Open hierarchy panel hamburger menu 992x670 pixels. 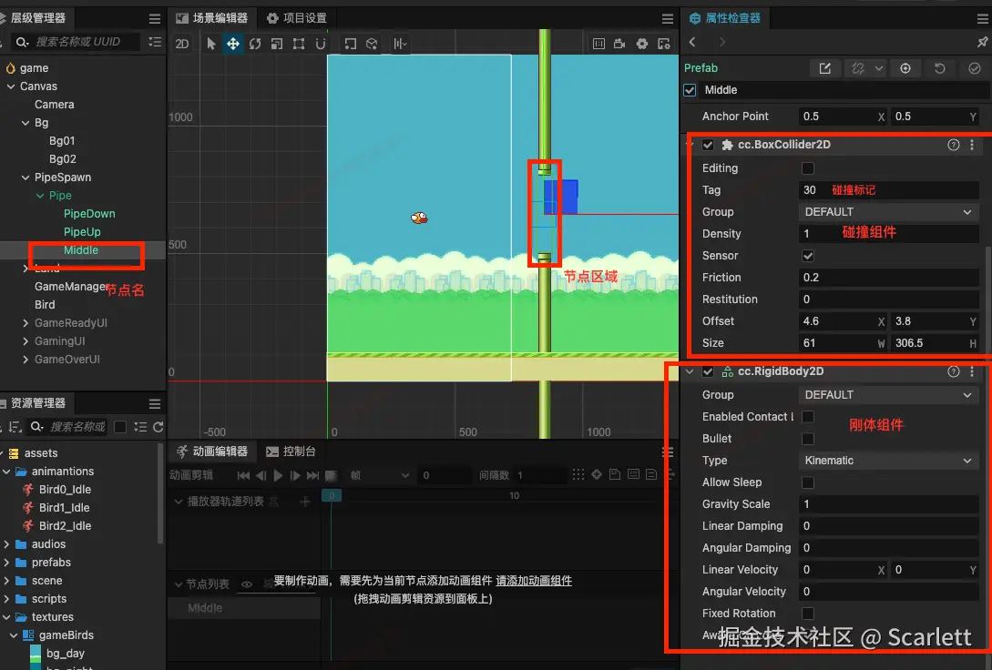154,19
